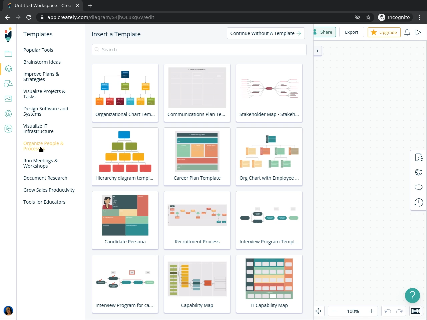
Task: Zoom in with the plus button
Action: 372,311
